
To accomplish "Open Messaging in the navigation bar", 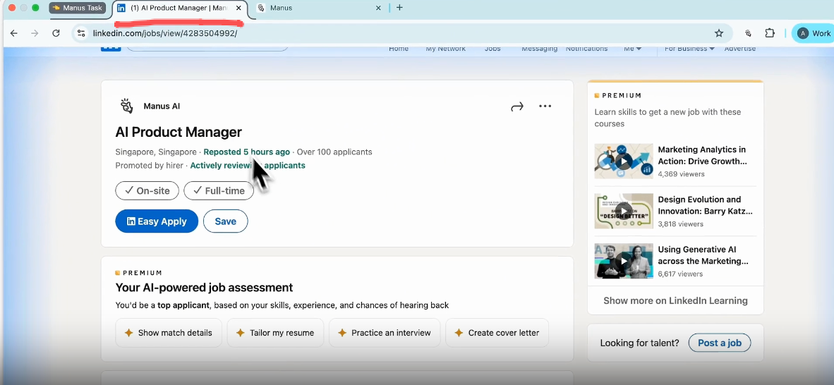I will click(539, 49).
